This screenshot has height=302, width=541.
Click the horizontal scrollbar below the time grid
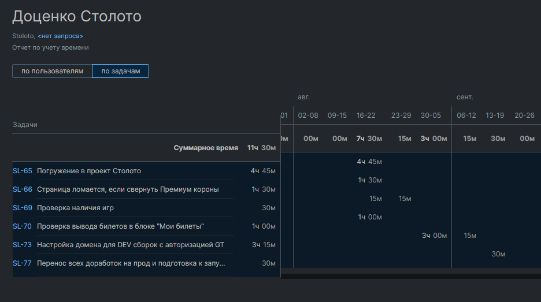coord(410,276)
